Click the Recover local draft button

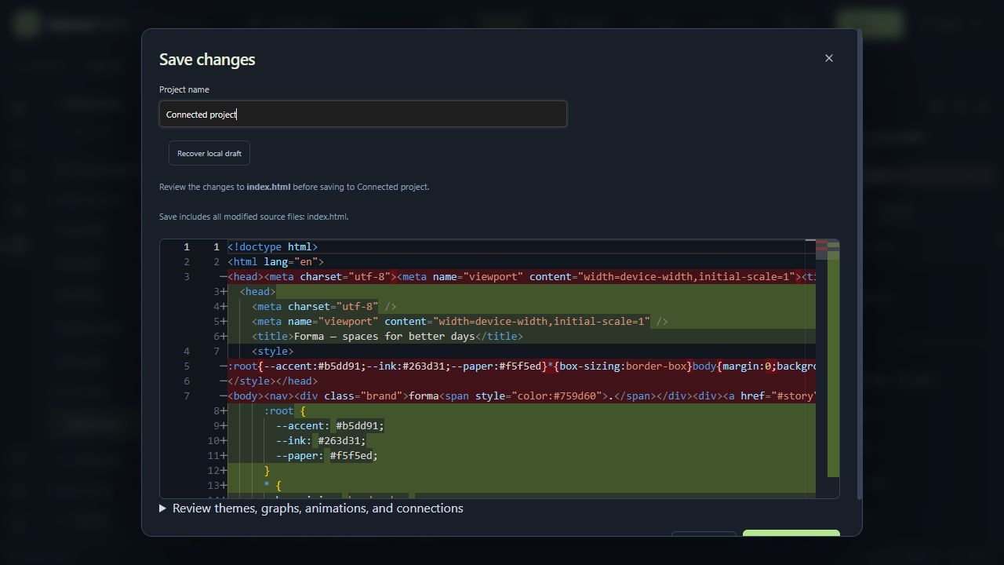tap(209, 153)
